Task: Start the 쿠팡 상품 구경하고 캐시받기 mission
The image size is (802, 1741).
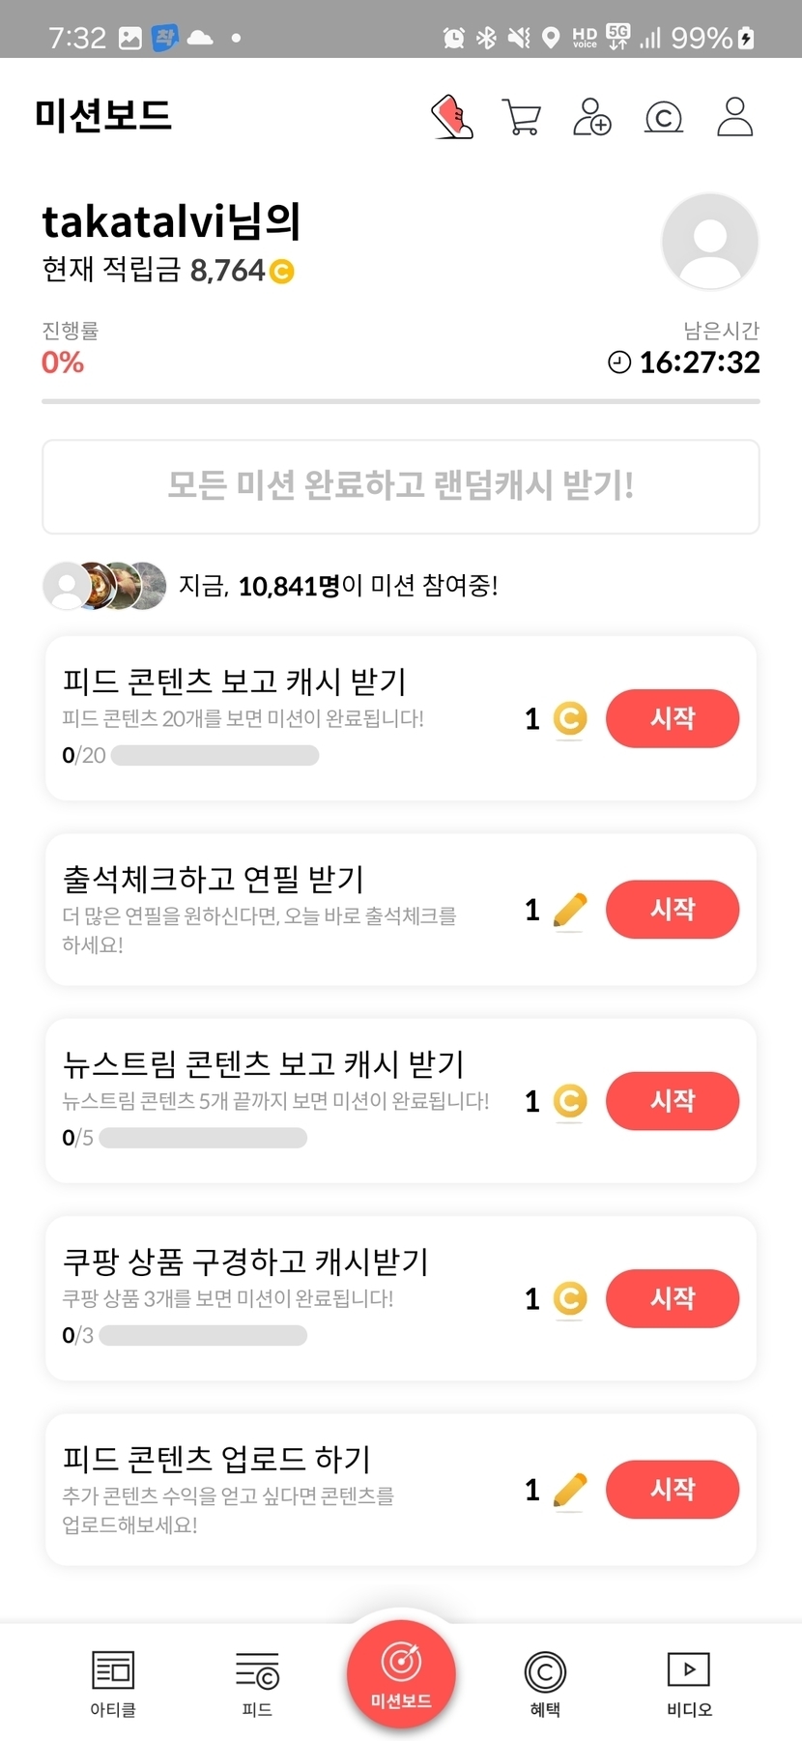Action: [673, 1298]
